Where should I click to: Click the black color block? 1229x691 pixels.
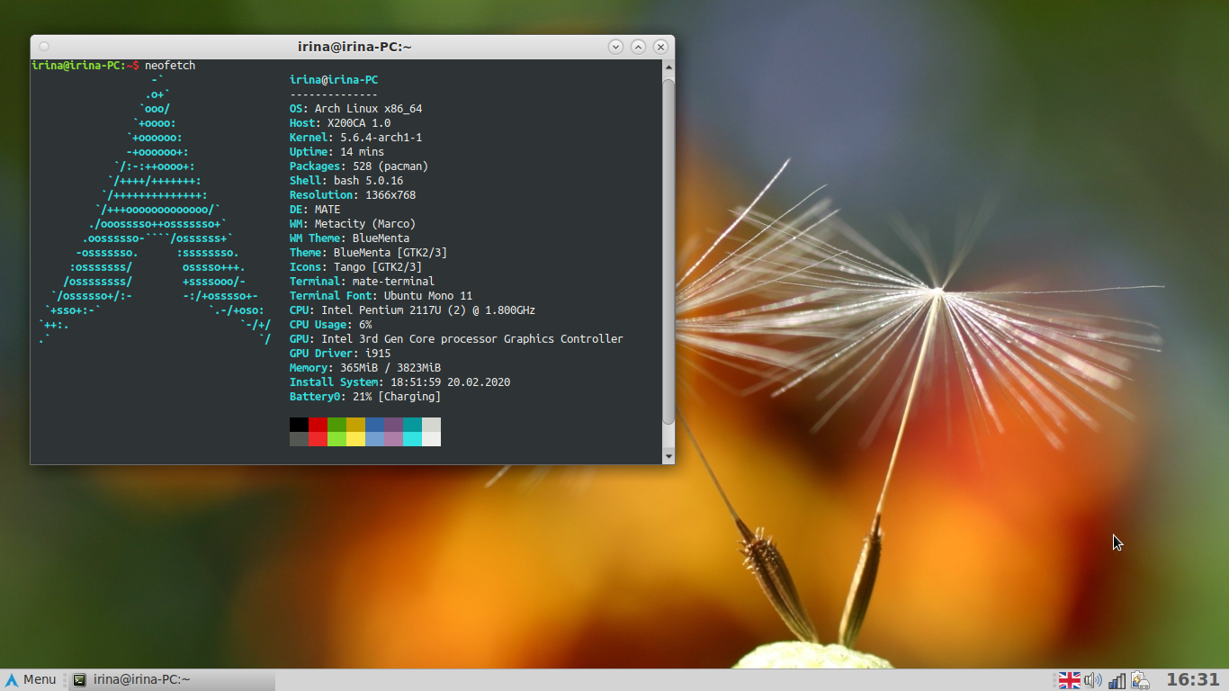tap(299, 425)
